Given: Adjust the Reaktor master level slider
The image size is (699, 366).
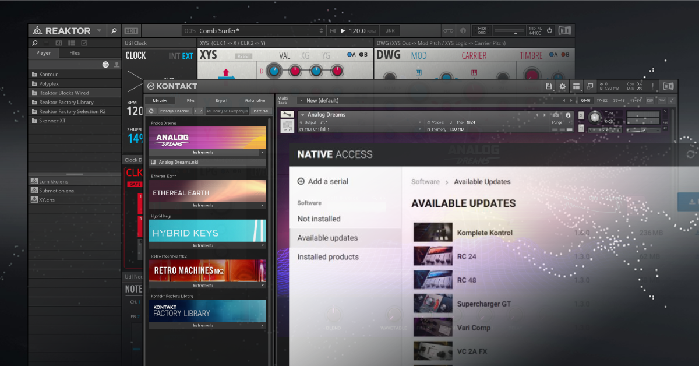Looking at the screenshot, I should click(509, 30).
